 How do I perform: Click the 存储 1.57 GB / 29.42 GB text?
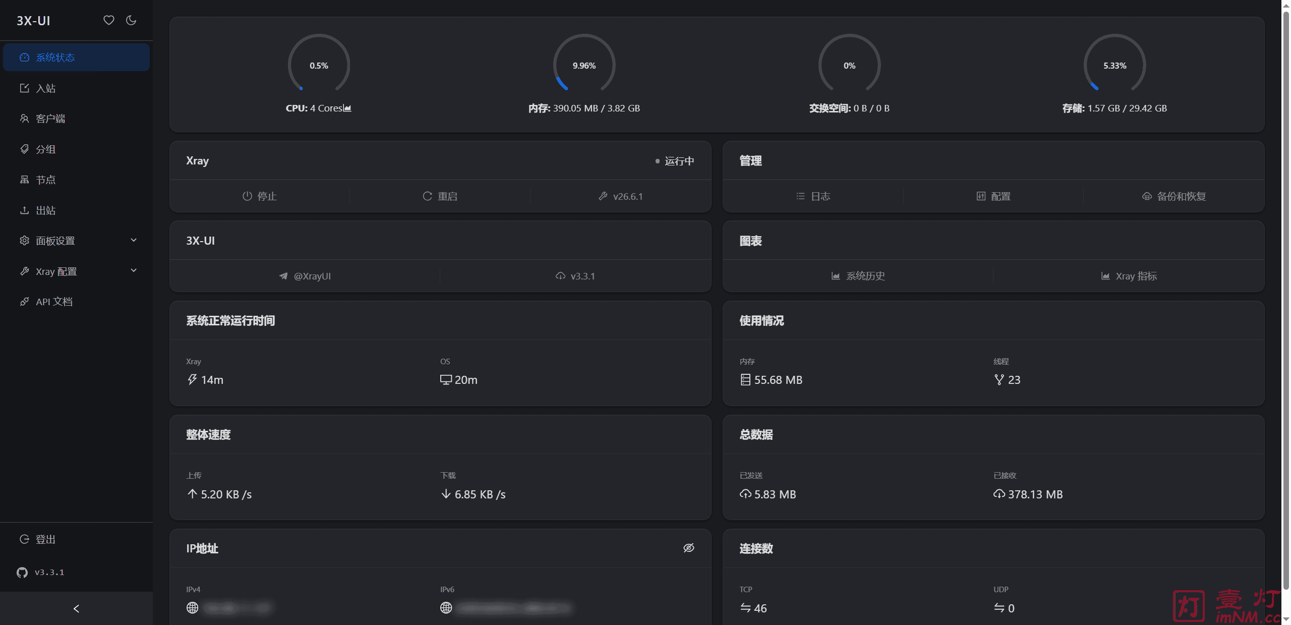click(1114, 108)
